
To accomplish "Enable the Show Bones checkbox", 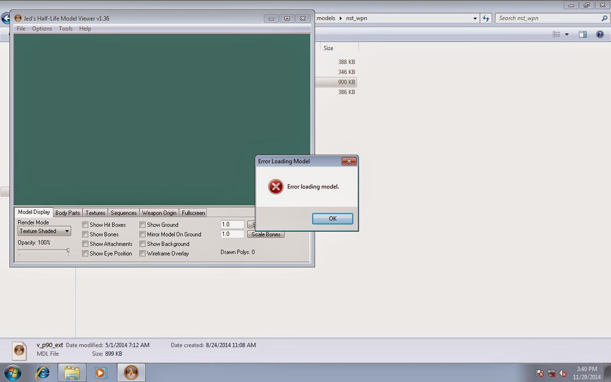I will click(85, 234).
